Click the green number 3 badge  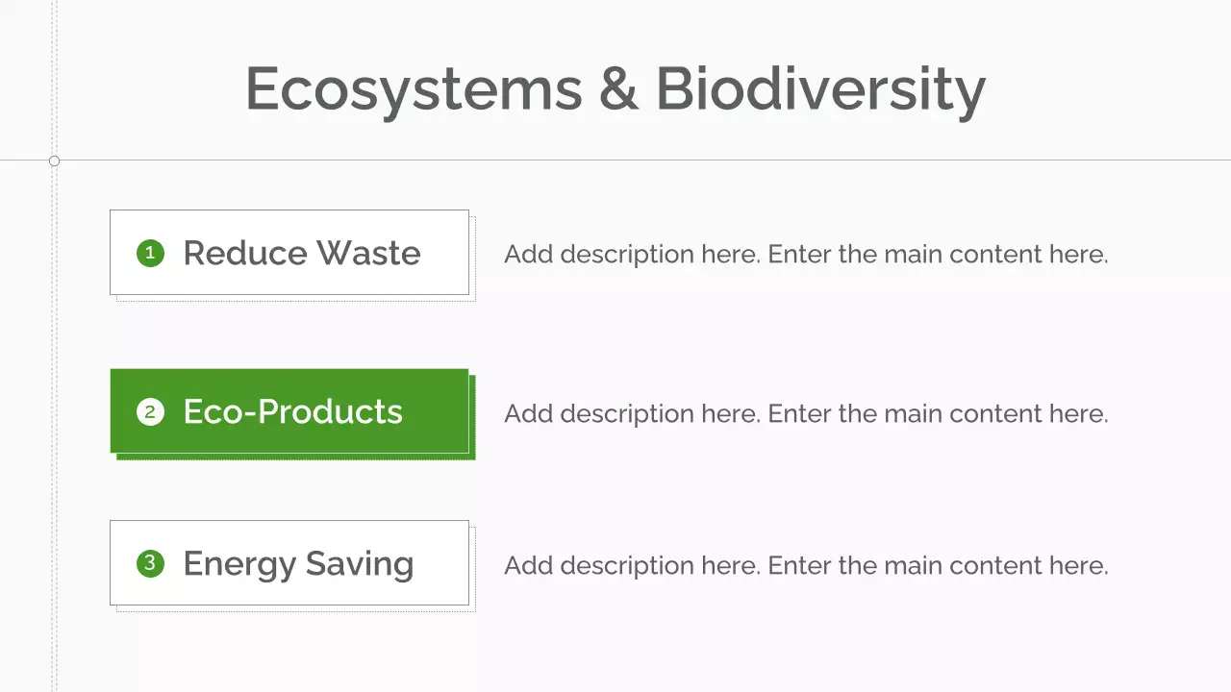[150, 563]
